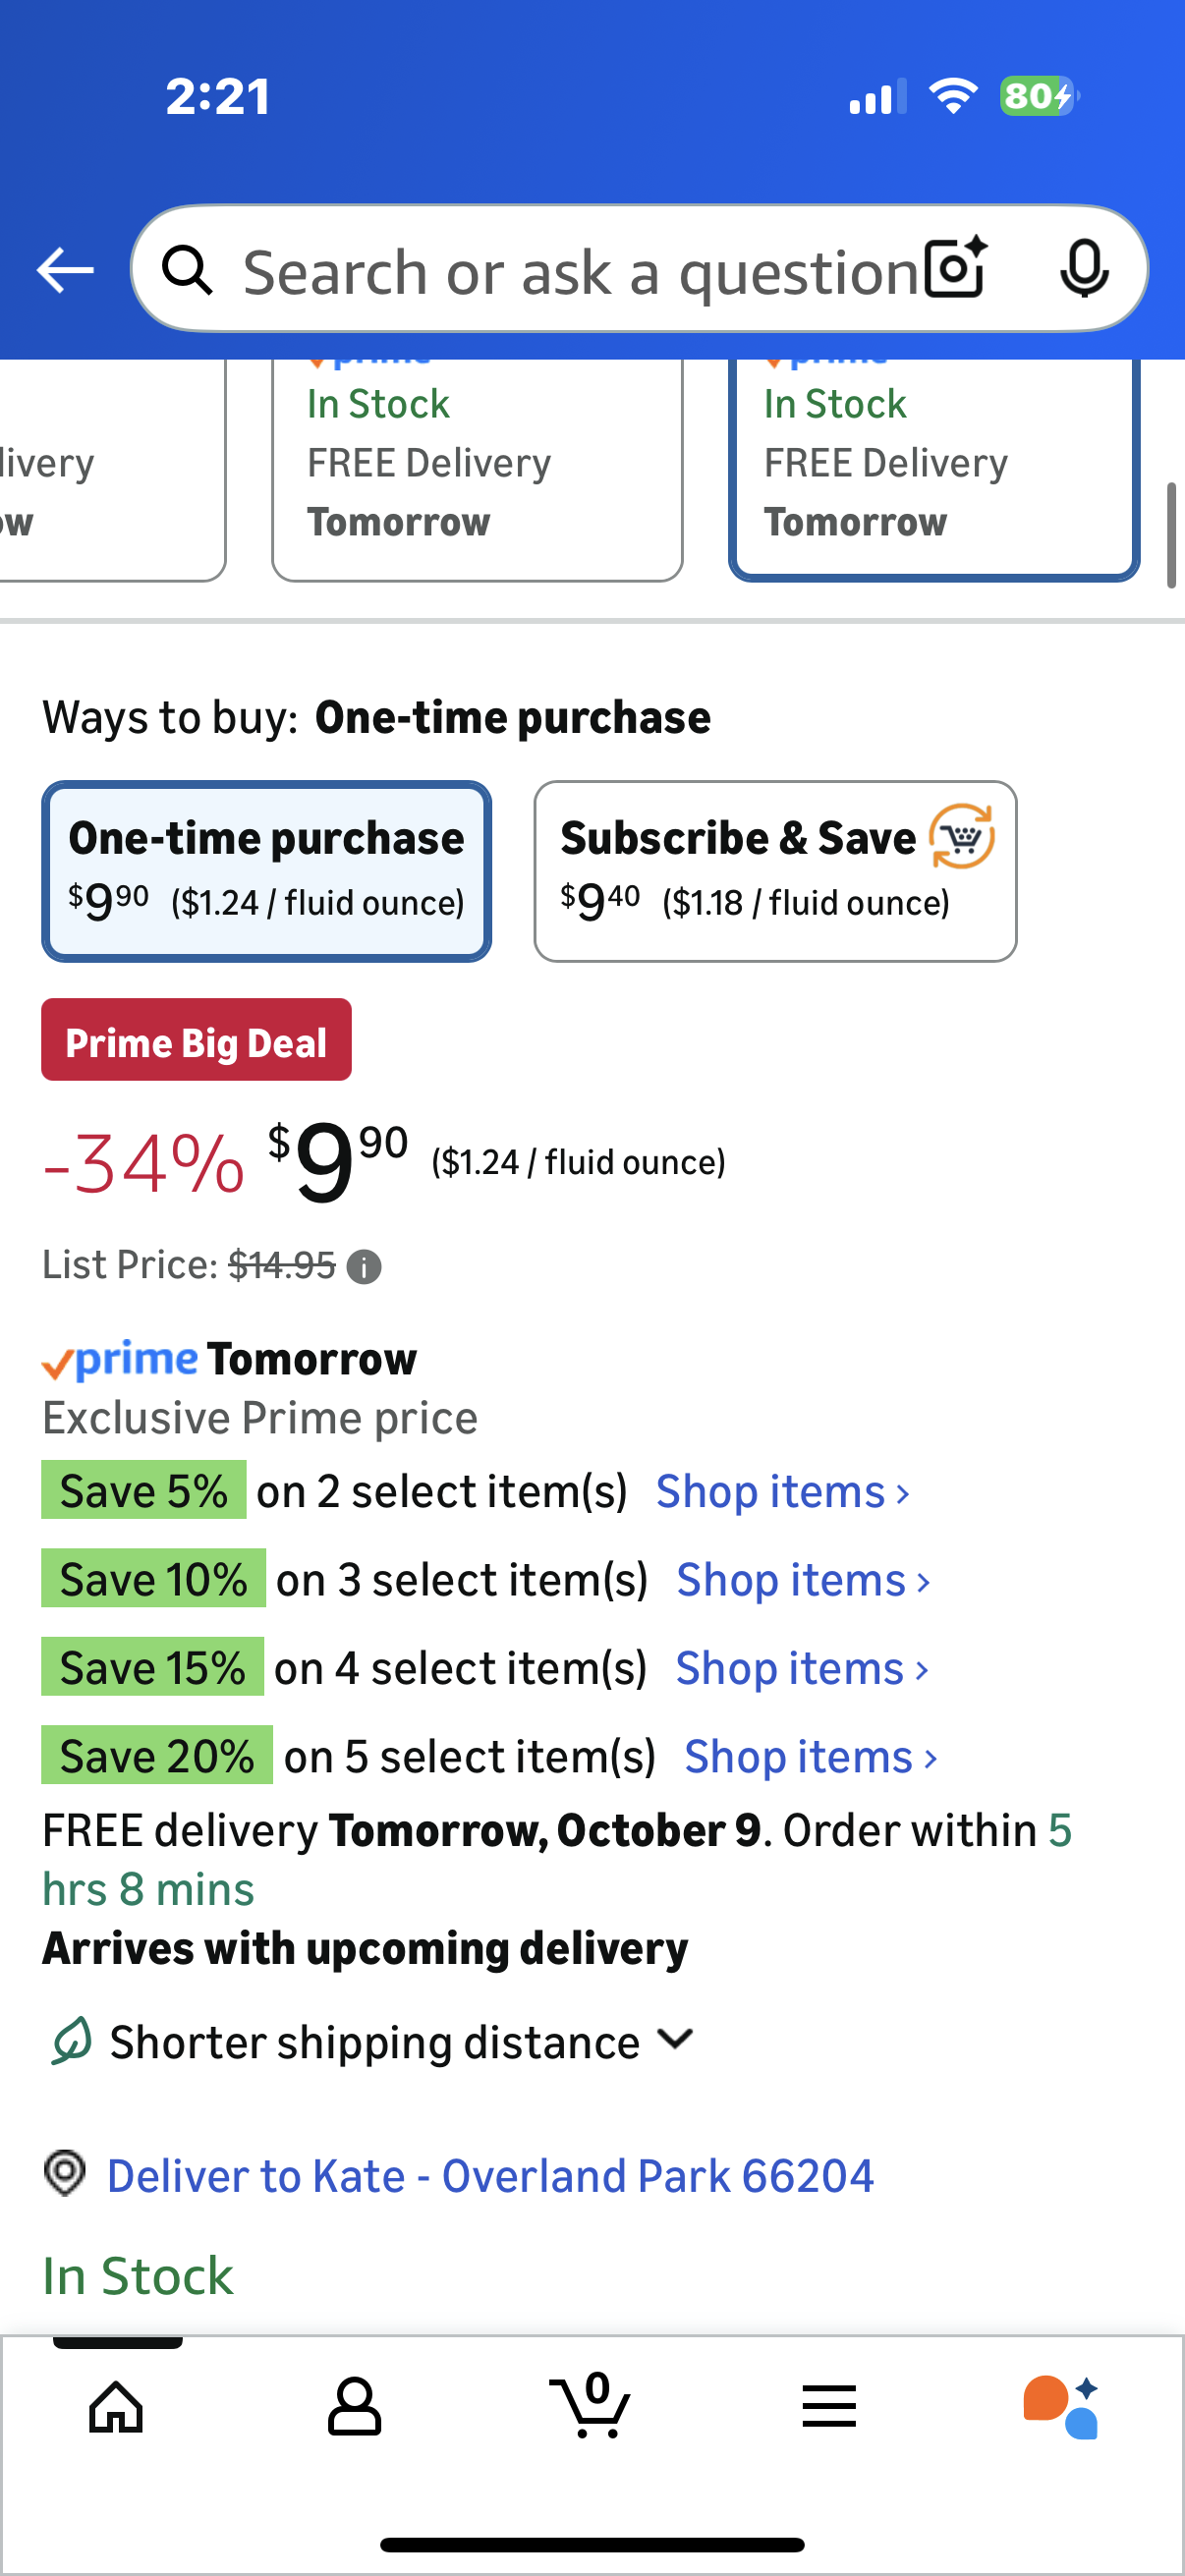1185x2576 pixels.
Task: Select the highlighted In Stock variant card
Action: [934, 465]
